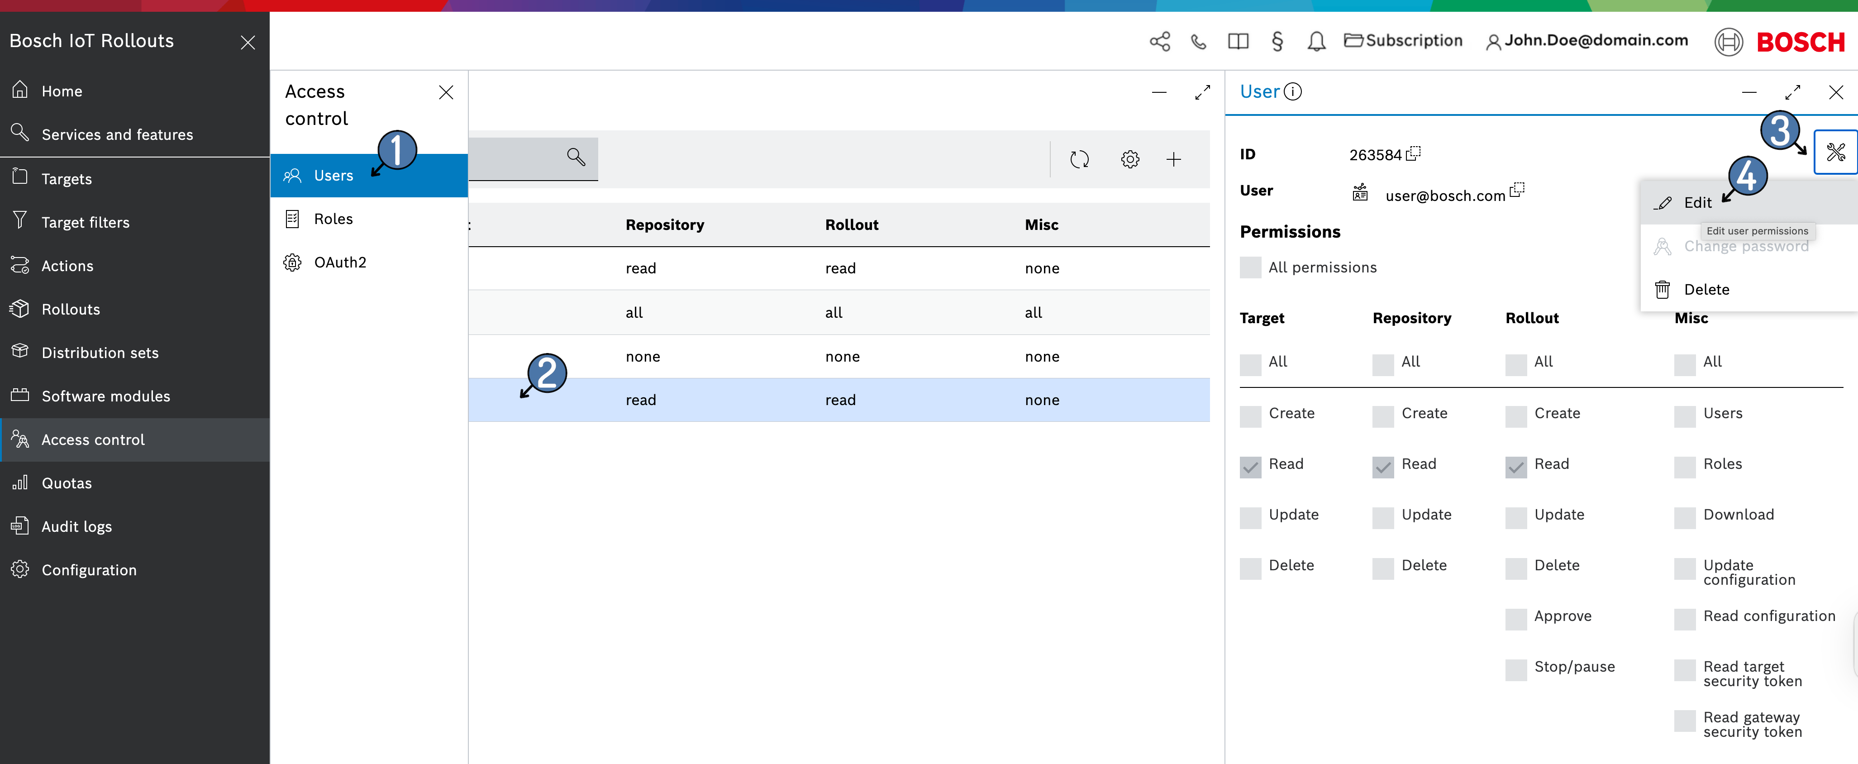Click the legal paragraph section icon
The height and width of the screenshot is (764, 1858).
[x=1277, y=42]
